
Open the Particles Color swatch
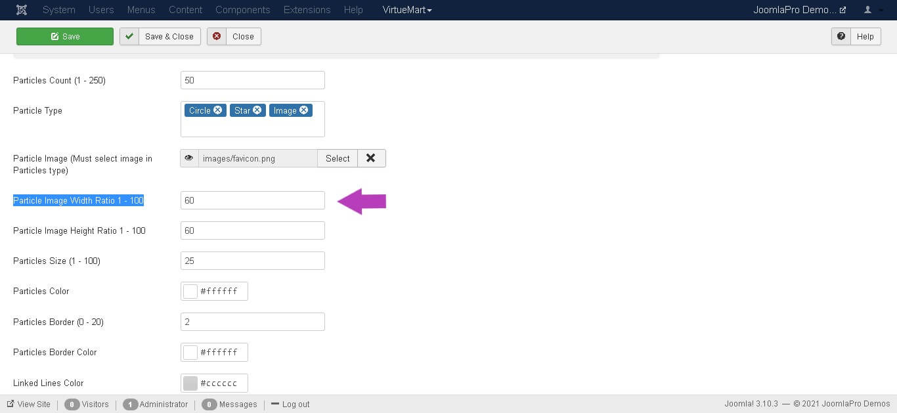pyautogui.click(x=190, y=292)
